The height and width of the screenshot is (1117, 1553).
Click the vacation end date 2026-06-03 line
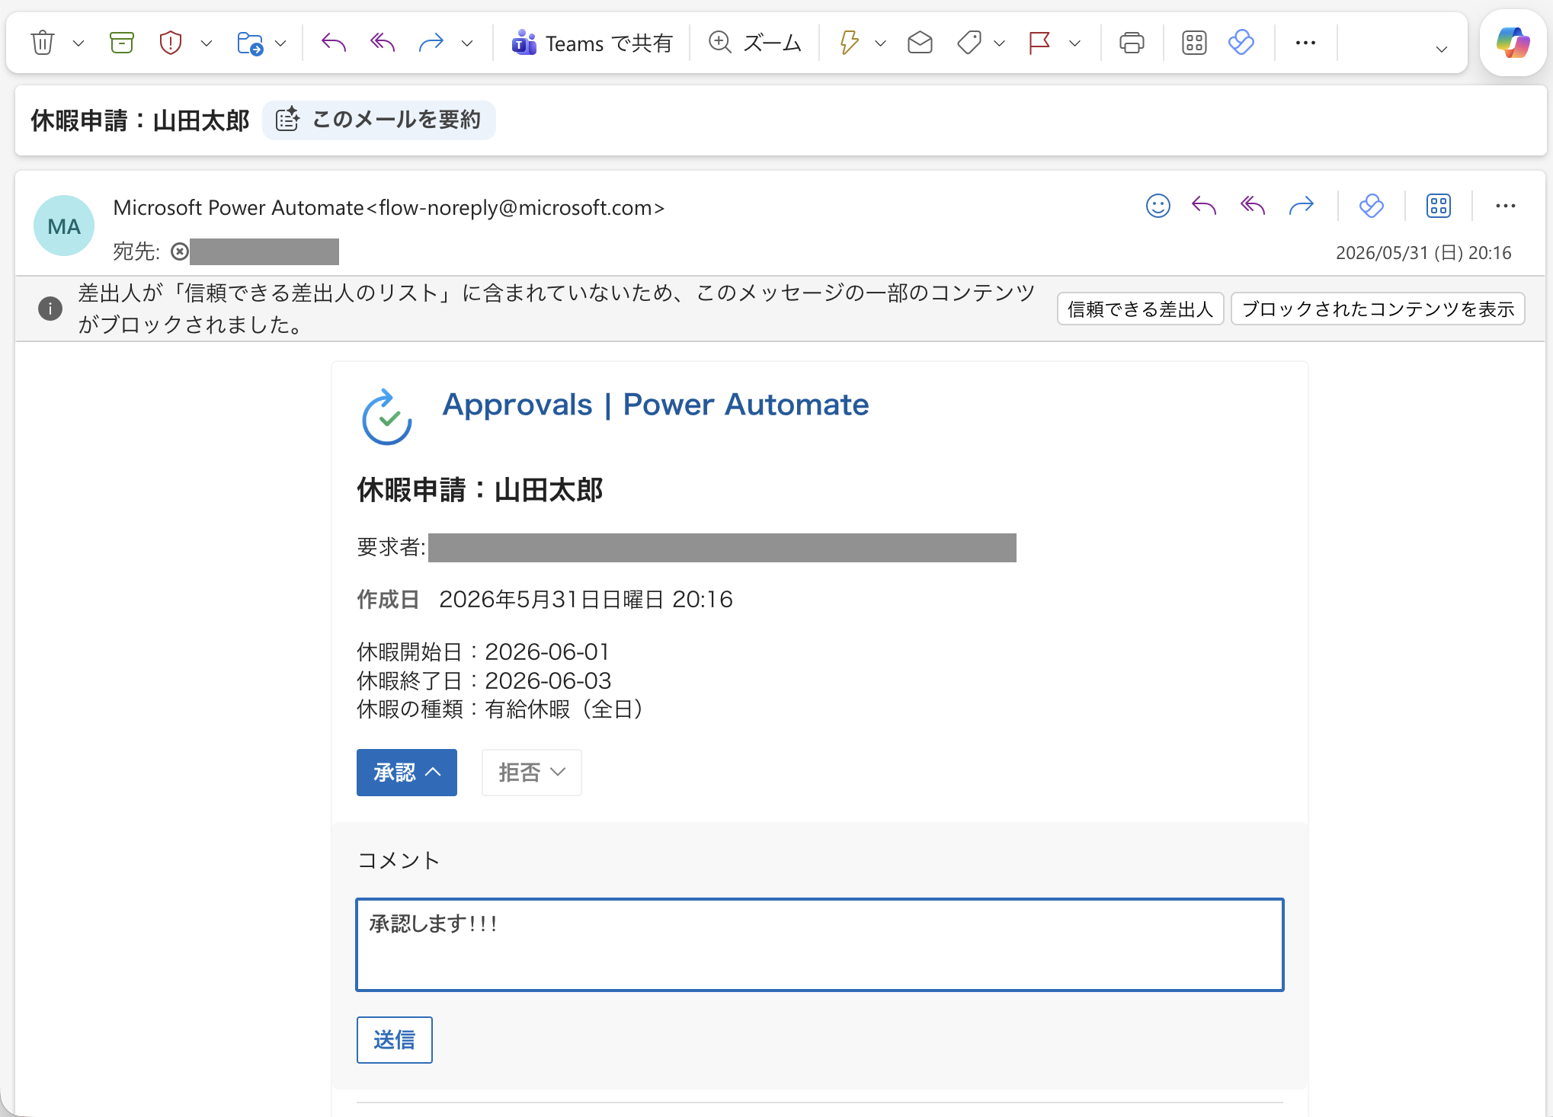pos(484,680)
